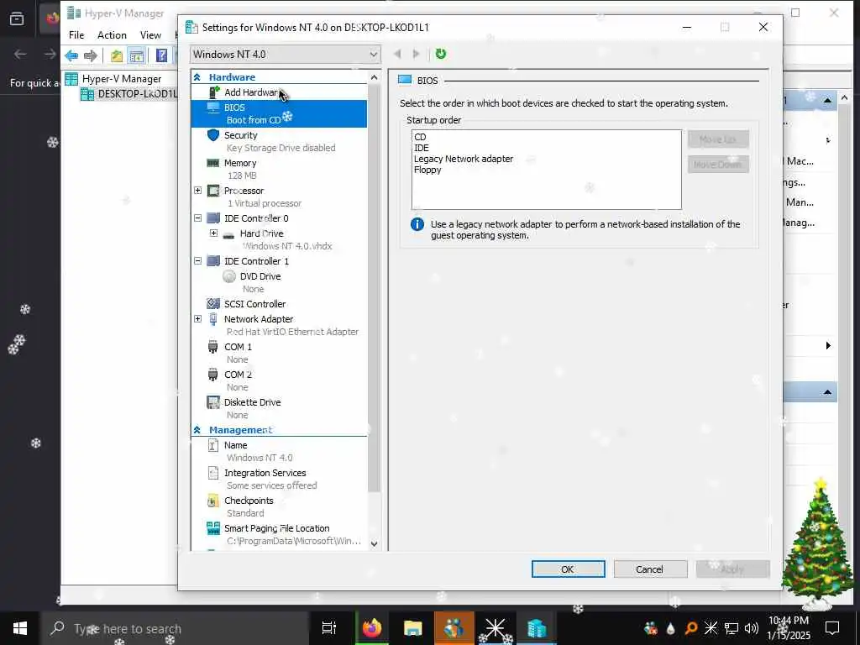
Task: Open the Windows NT 4.0 VM dropdown
Action: coord(286,55)
